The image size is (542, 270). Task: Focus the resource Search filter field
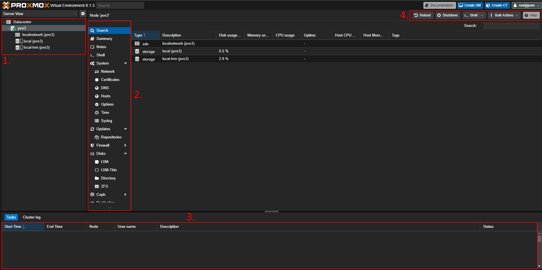(x=511, y=26)
